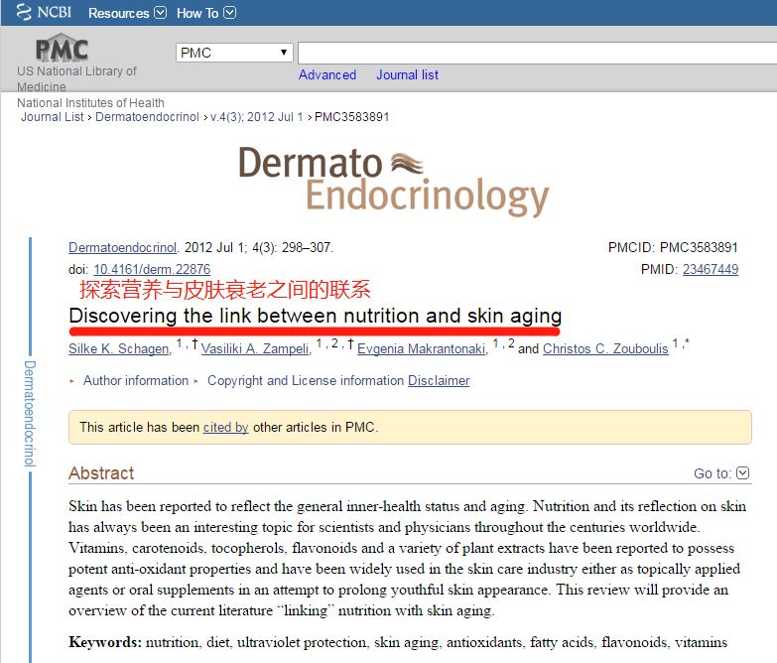Open PMID 23467449 link
Image resolution: width=777 pixels, height=663 pixels.
(x=711, y=269)
